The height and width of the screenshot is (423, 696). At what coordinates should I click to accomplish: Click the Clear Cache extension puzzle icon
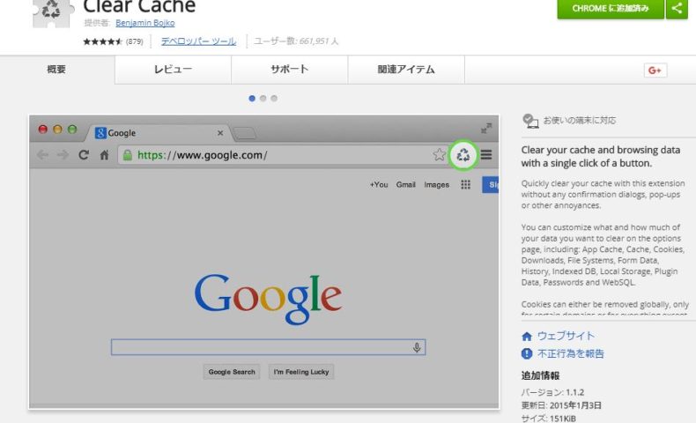[x=51, y=12]
